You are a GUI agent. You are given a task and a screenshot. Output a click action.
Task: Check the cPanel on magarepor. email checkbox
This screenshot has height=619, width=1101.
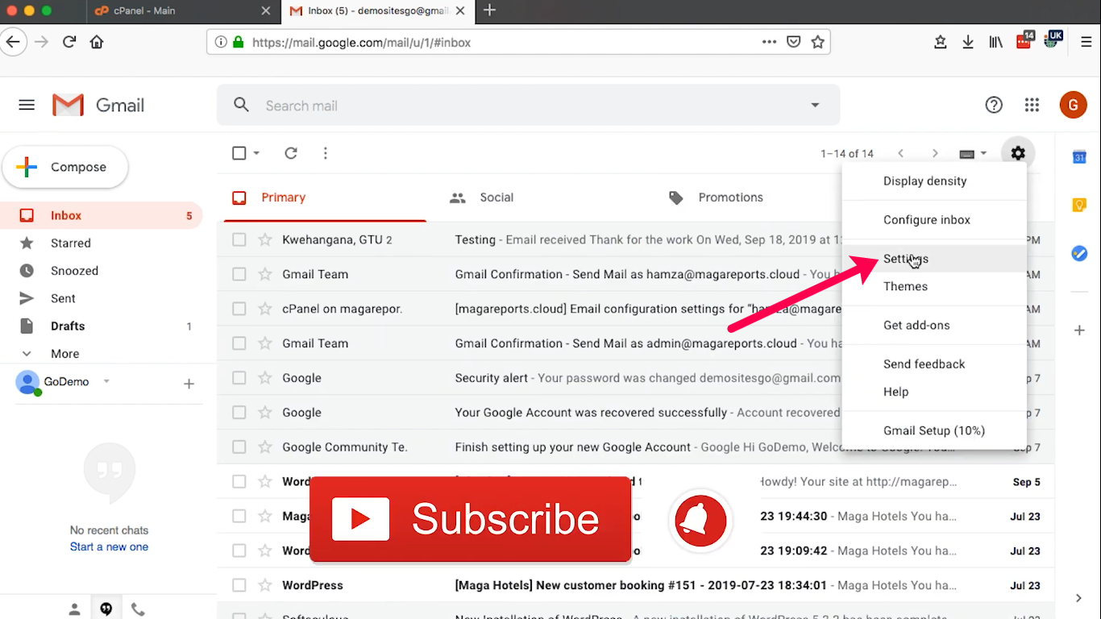click(239, 309)
